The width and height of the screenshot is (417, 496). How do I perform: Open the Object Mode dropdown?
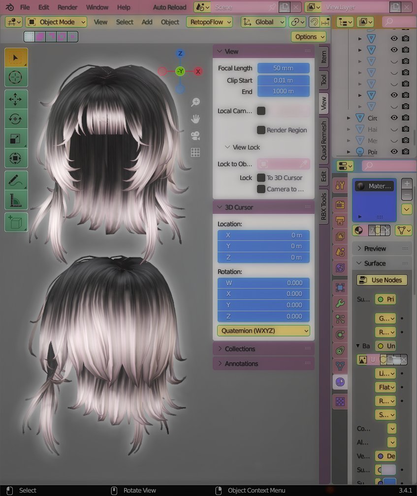56,22
